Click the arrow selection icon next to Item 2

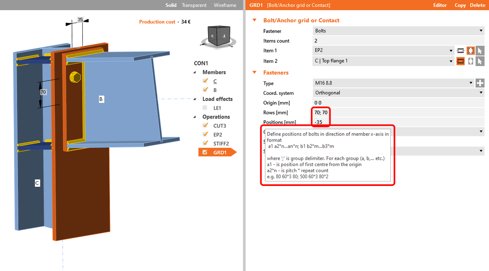tap(480, 61)
